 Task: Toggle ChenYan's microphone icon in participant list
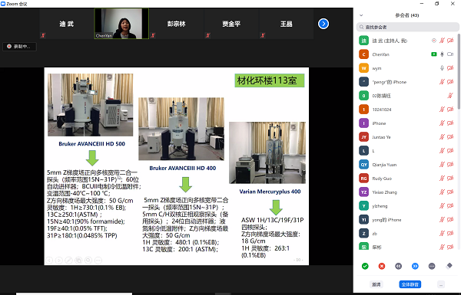tap(442, 54)
